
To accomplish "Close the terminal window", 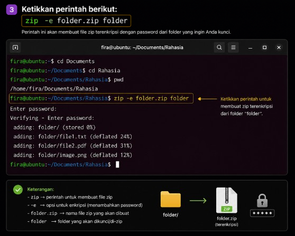I will pyautogui.click(x=279, y=48).
